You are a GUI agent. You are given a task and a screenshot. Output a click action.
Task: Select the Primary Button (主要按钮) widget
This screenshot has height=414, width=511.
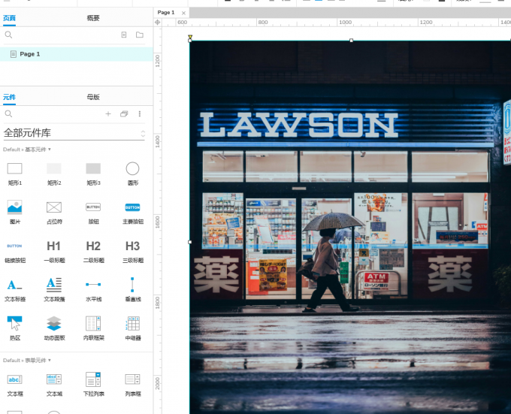133,213
